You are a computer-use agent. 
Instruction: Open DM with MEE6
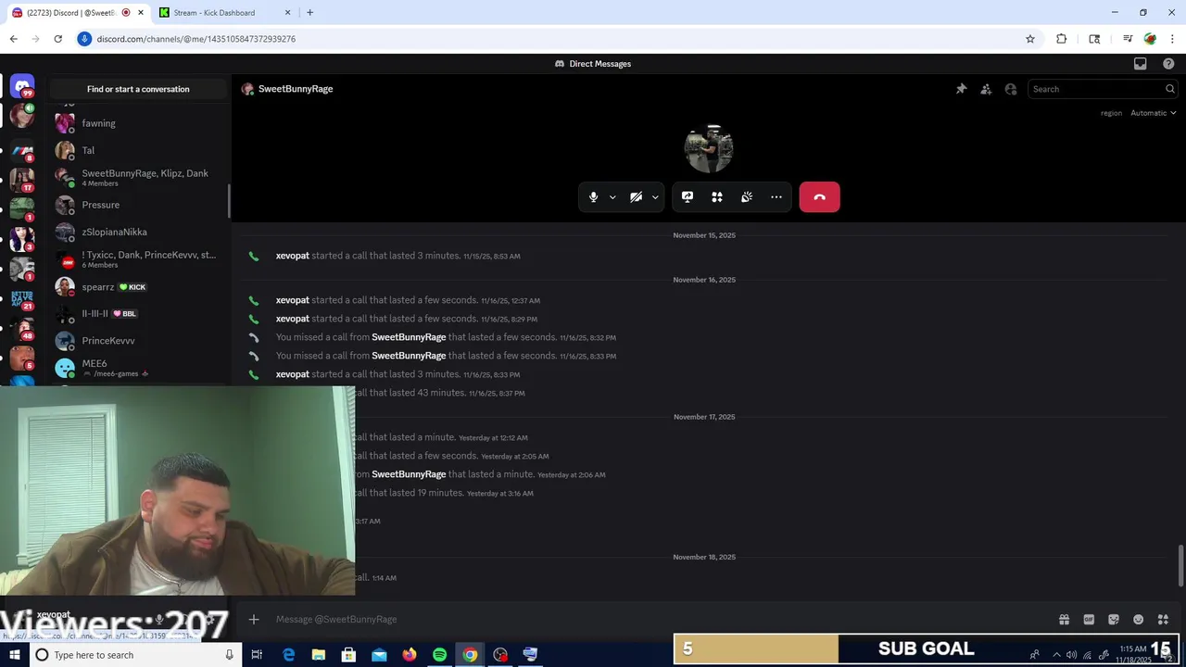(139, 368)
